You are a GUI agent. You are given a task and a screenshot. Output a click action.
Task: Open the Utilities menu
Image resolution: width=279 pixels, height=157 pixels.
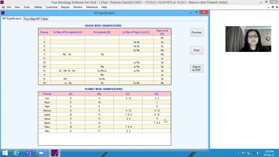[38, 7]
